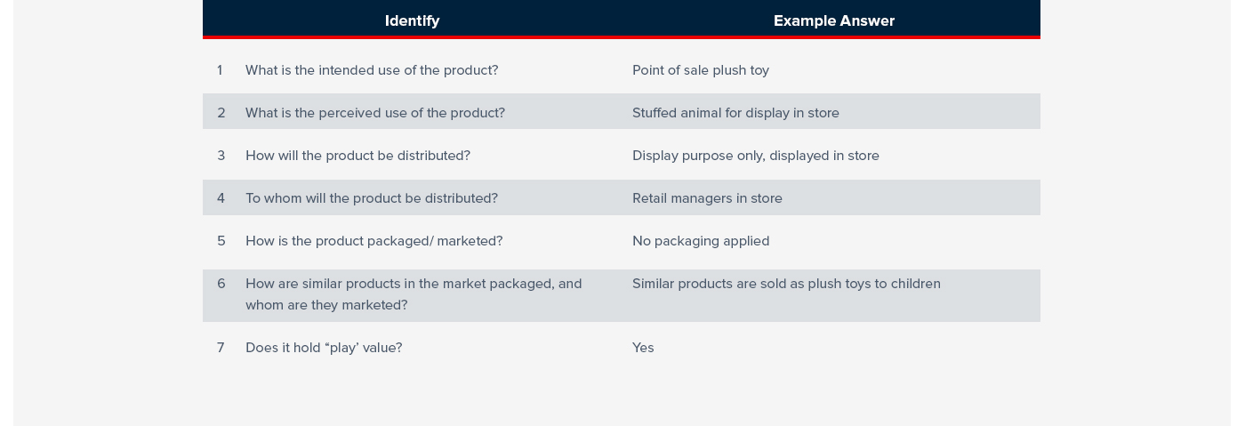The height and width of the screenshot is (426, 1245).
Task: Click row number 1 in the table
Action: tap(220, 70)
